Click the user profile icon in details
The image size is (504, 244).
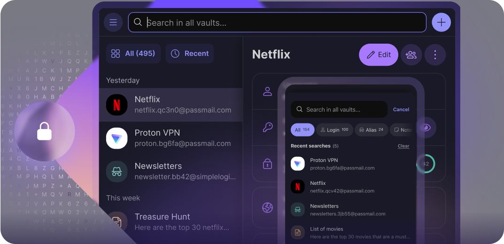[267, 91]
